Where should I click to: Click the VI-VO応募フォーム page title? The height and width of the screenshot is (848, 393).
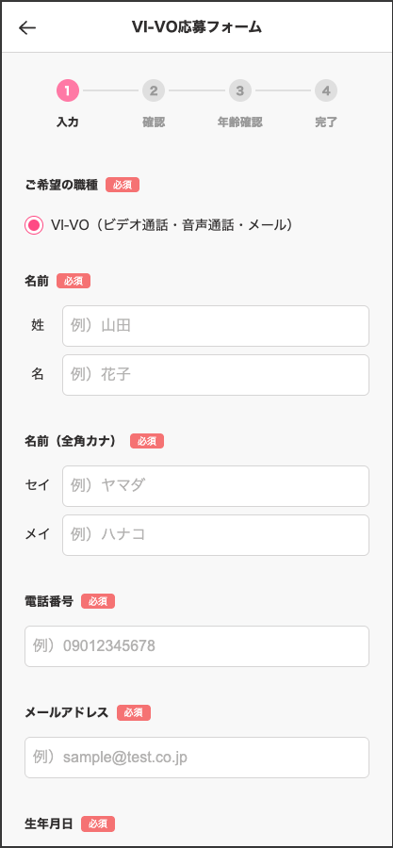point(197,27)
